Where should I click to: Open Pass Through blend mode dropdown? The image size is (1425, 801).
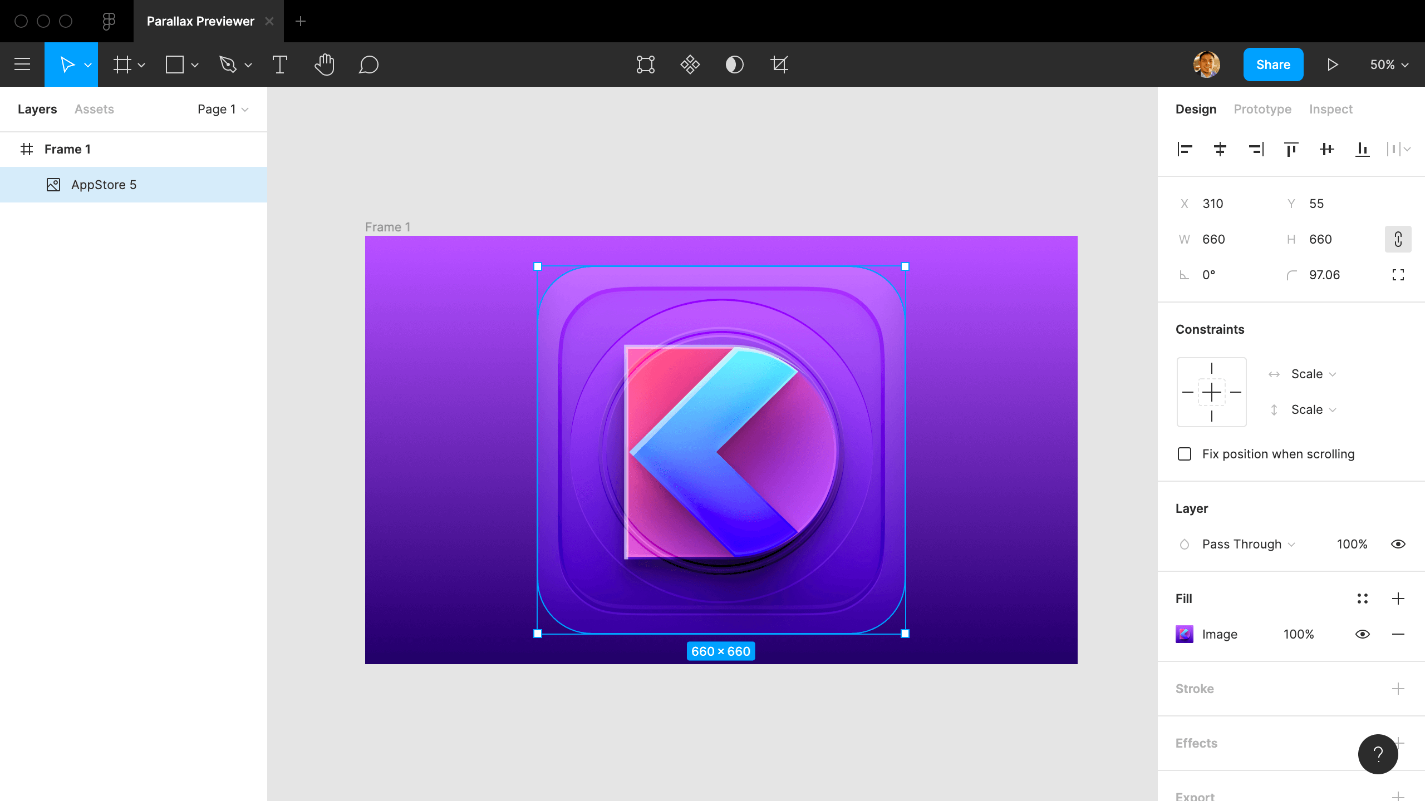coord(1248,544)
